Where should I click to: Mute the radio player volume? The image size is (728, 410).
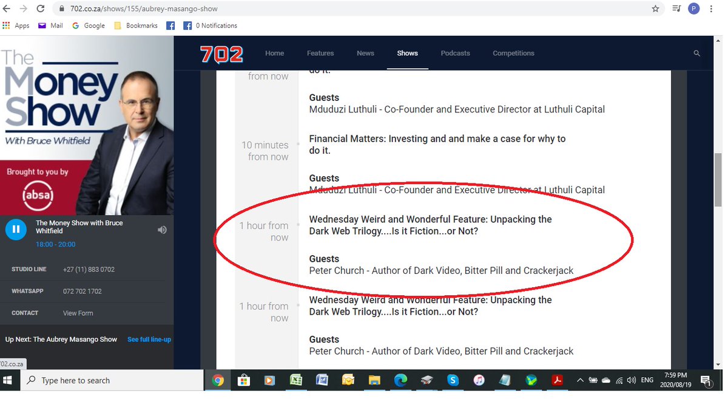[162, 230]
